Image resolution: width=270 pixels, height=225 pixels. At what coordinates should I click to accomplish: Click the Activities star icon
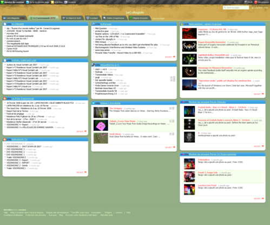click(52, 2)
